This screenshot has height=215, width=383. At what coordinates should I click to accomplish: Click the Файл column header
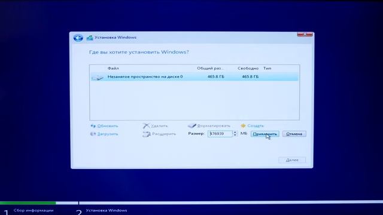tap(113, 68)
